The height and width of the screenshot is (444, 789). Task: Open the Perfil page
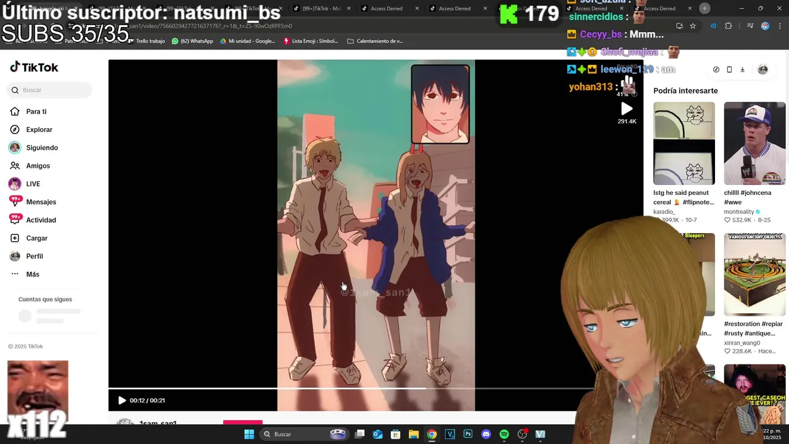click(x=35, y=256)
